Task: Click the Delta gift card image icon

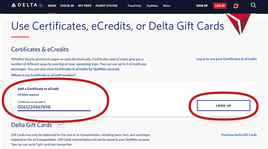Action: point(61,125)
